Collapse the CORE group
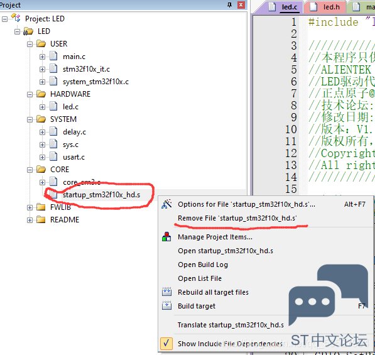Viewport: 375px width, 355px height. click(30, 170)
